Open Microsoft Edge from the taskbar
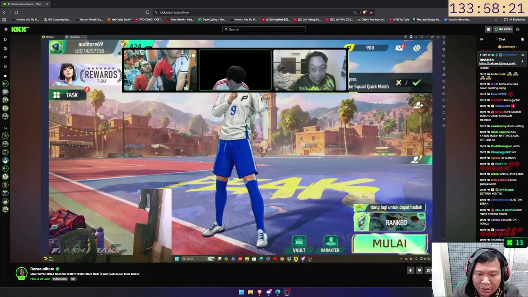Viewport: 528px width, 297px height. (278, 292)
